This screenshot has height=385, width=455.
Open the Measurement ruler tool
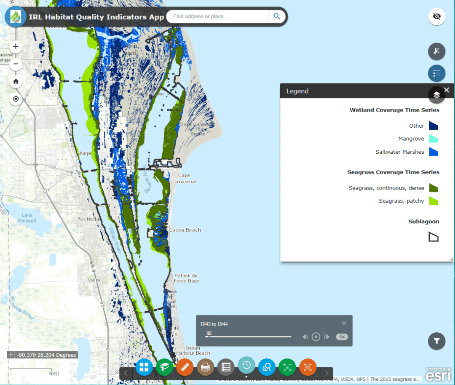click(185, 367)
